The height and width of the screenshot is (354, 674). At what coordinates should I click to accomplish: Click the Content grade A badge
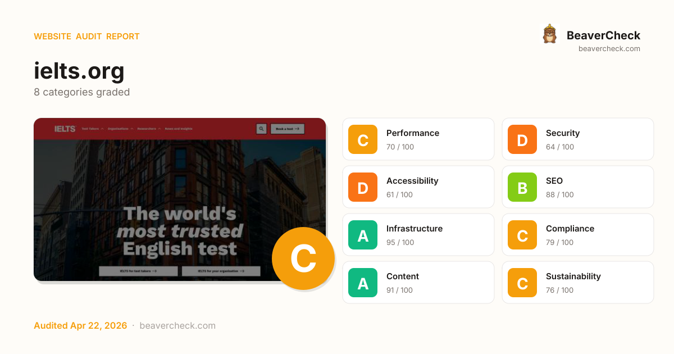tap(363, 283)
